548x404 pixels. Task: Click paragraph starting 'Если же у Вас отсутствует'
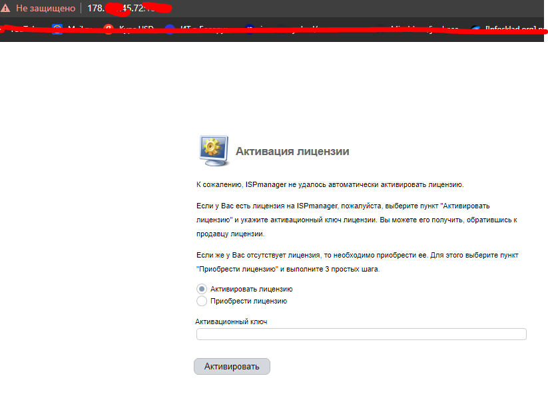[x=357, y=262]
